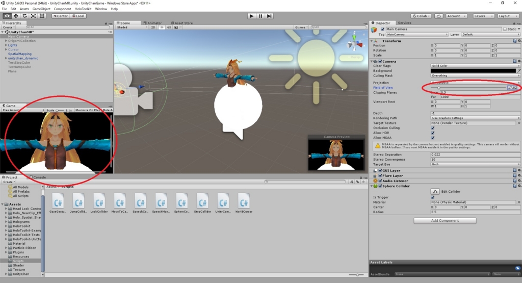Select the Rotate tool in toolbar
The width and height of the screenshot is (522, 283).
pos(24,16)
